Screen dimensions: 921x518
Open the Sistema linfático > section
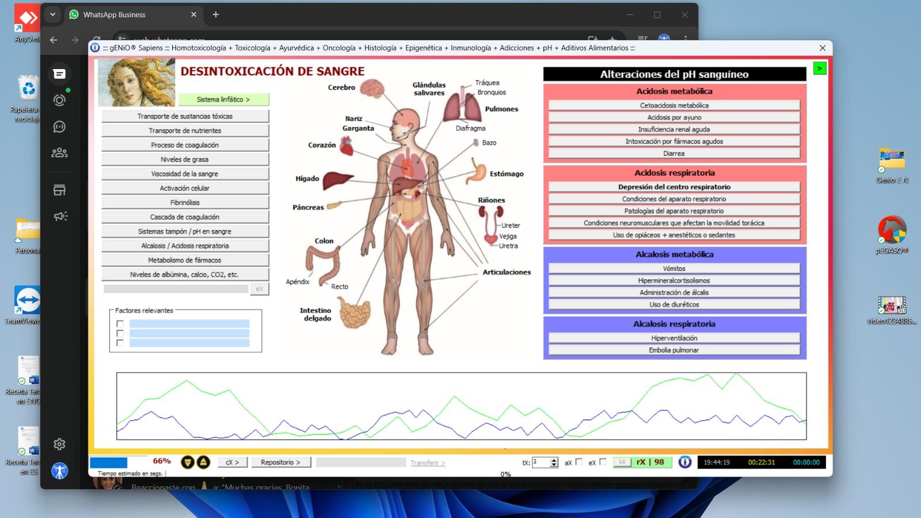(223, 100)
